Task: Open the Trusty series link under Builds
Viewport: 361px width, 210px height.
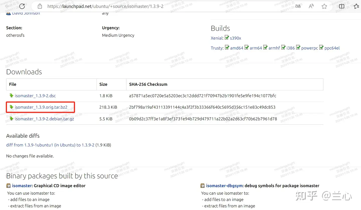Action: pos(217,48)
